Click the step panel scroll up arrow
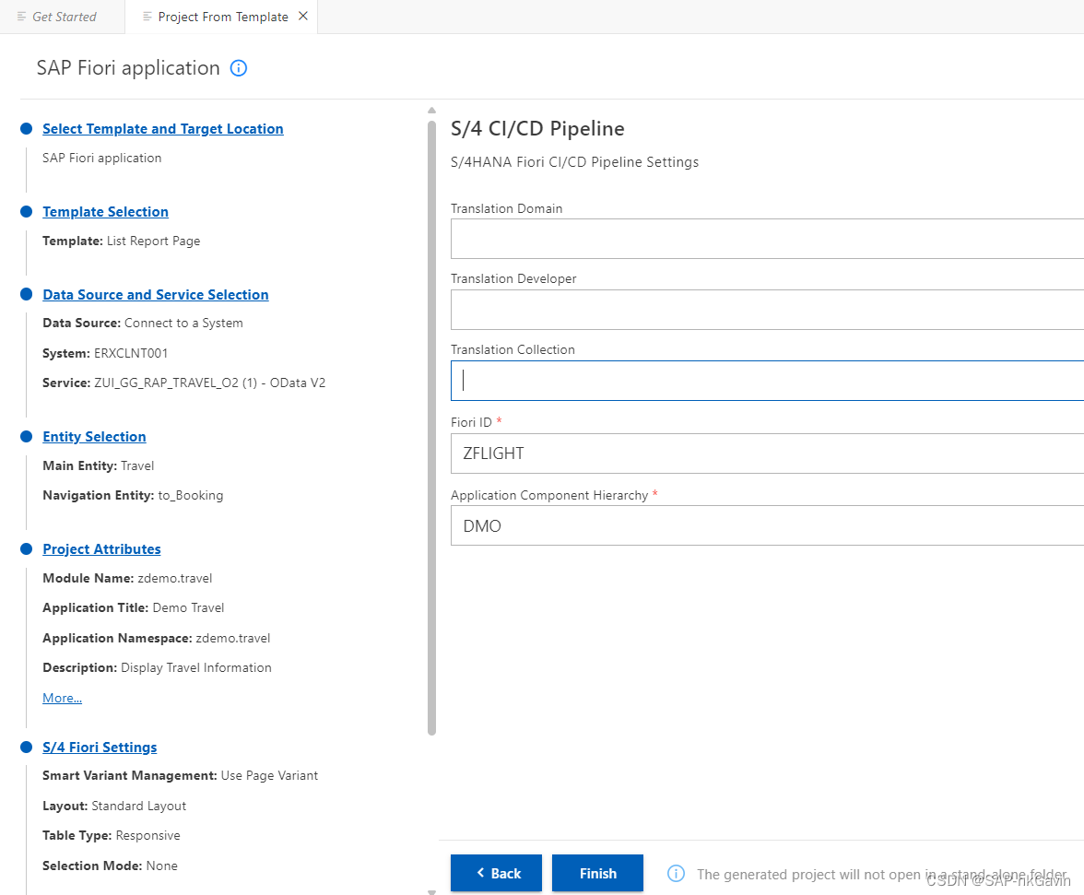 pos(432,110)
